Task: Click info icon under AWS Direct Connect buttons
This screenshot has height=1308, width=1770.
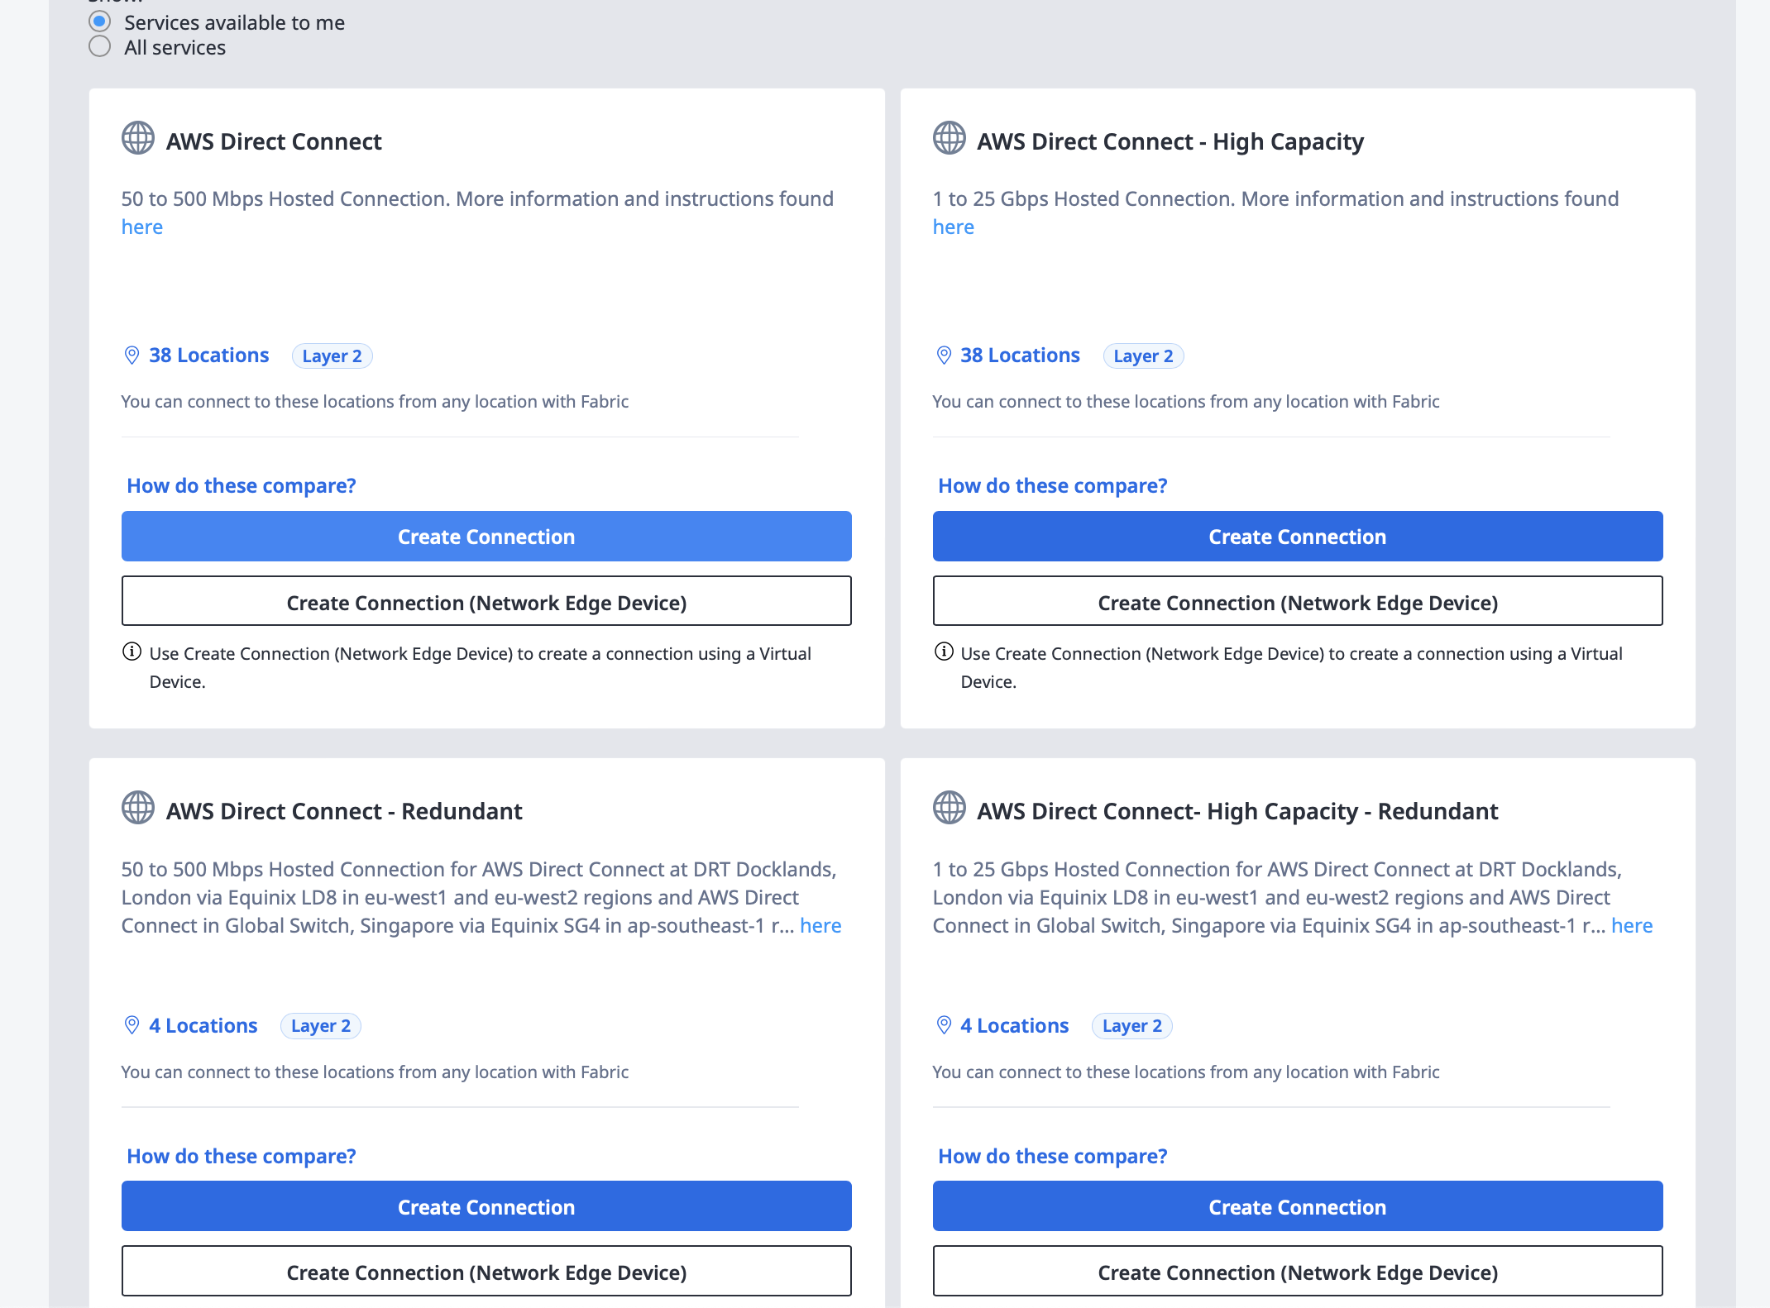Action: tap(132, 652)
